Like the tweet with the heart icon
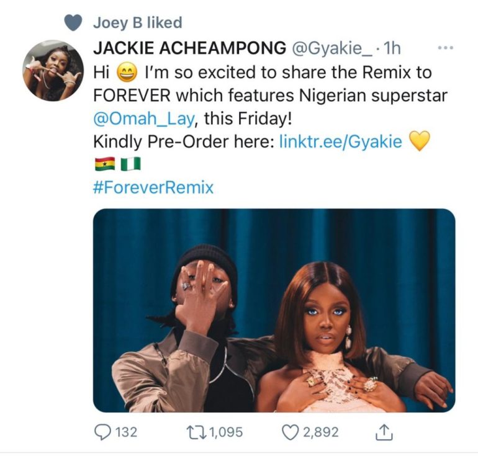 (x=291, y=432)
